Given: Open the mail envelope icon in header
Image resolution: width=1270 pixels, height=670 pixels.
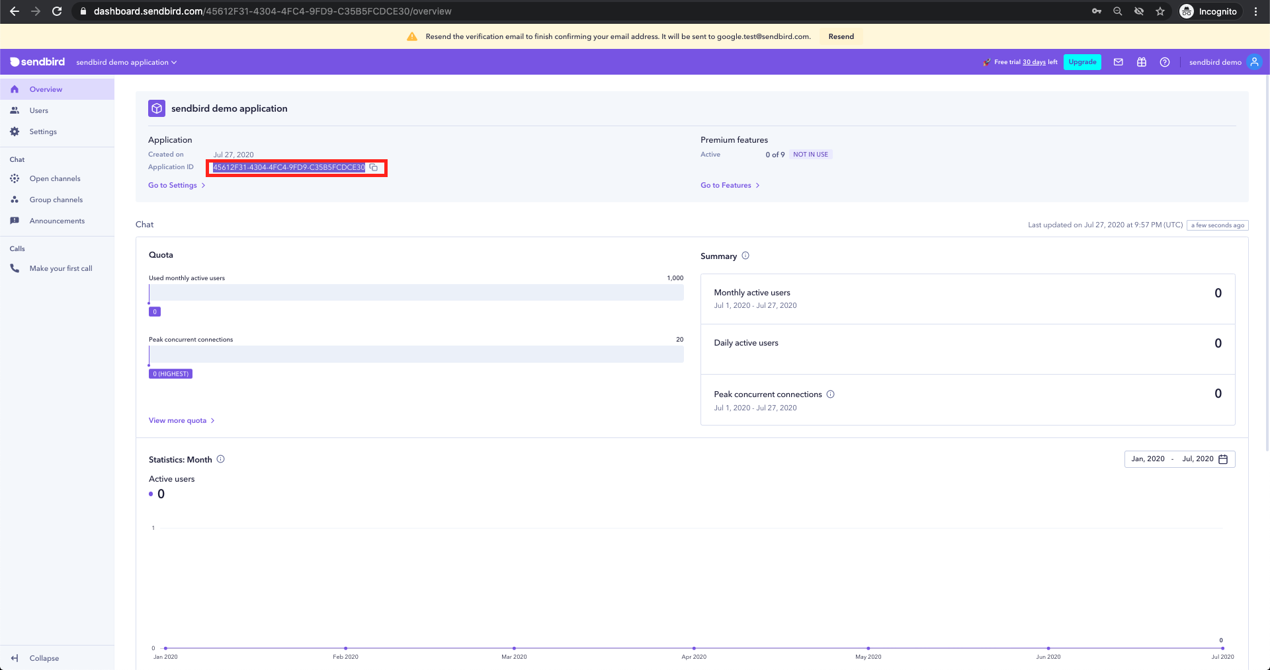Looking at the screenshot, I should click(x=1119, y=62).
